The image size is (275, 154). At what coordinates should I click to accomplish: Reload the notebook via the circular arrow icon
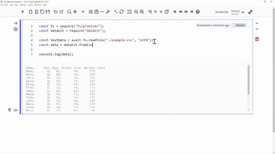42,12
